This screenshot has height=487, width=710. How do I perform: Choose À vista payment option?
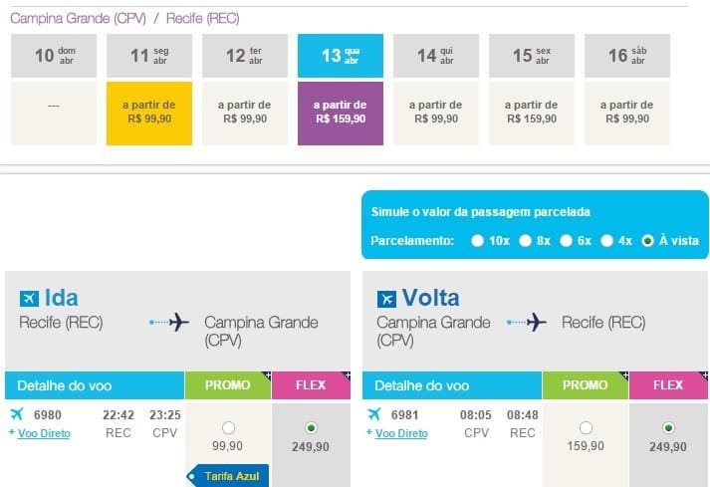point(647,241)
